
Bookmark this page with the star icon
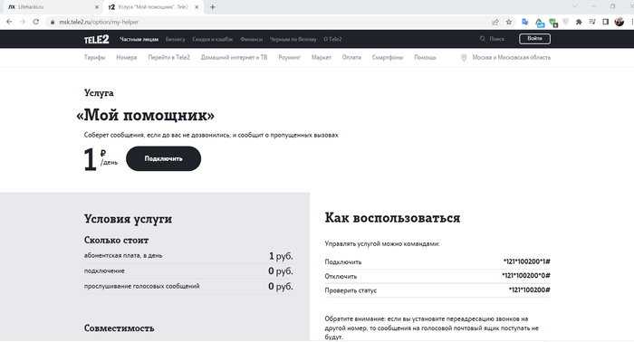tap(509, 23)
